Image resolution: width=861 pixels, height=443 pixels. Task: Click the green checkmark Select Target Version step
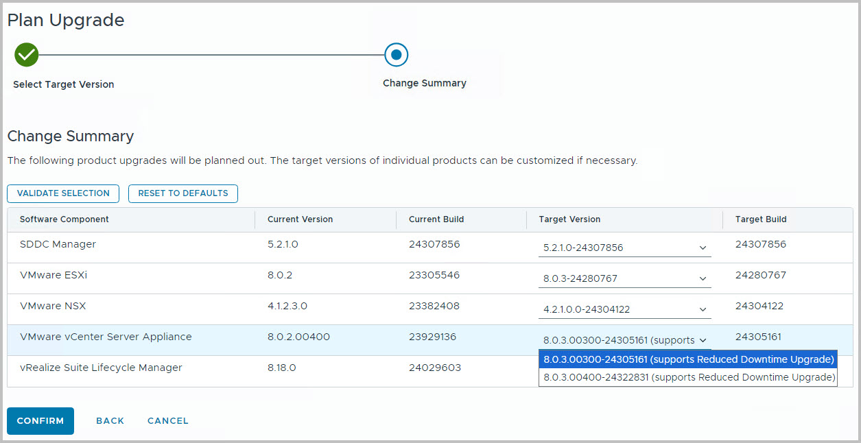[26, 54]
